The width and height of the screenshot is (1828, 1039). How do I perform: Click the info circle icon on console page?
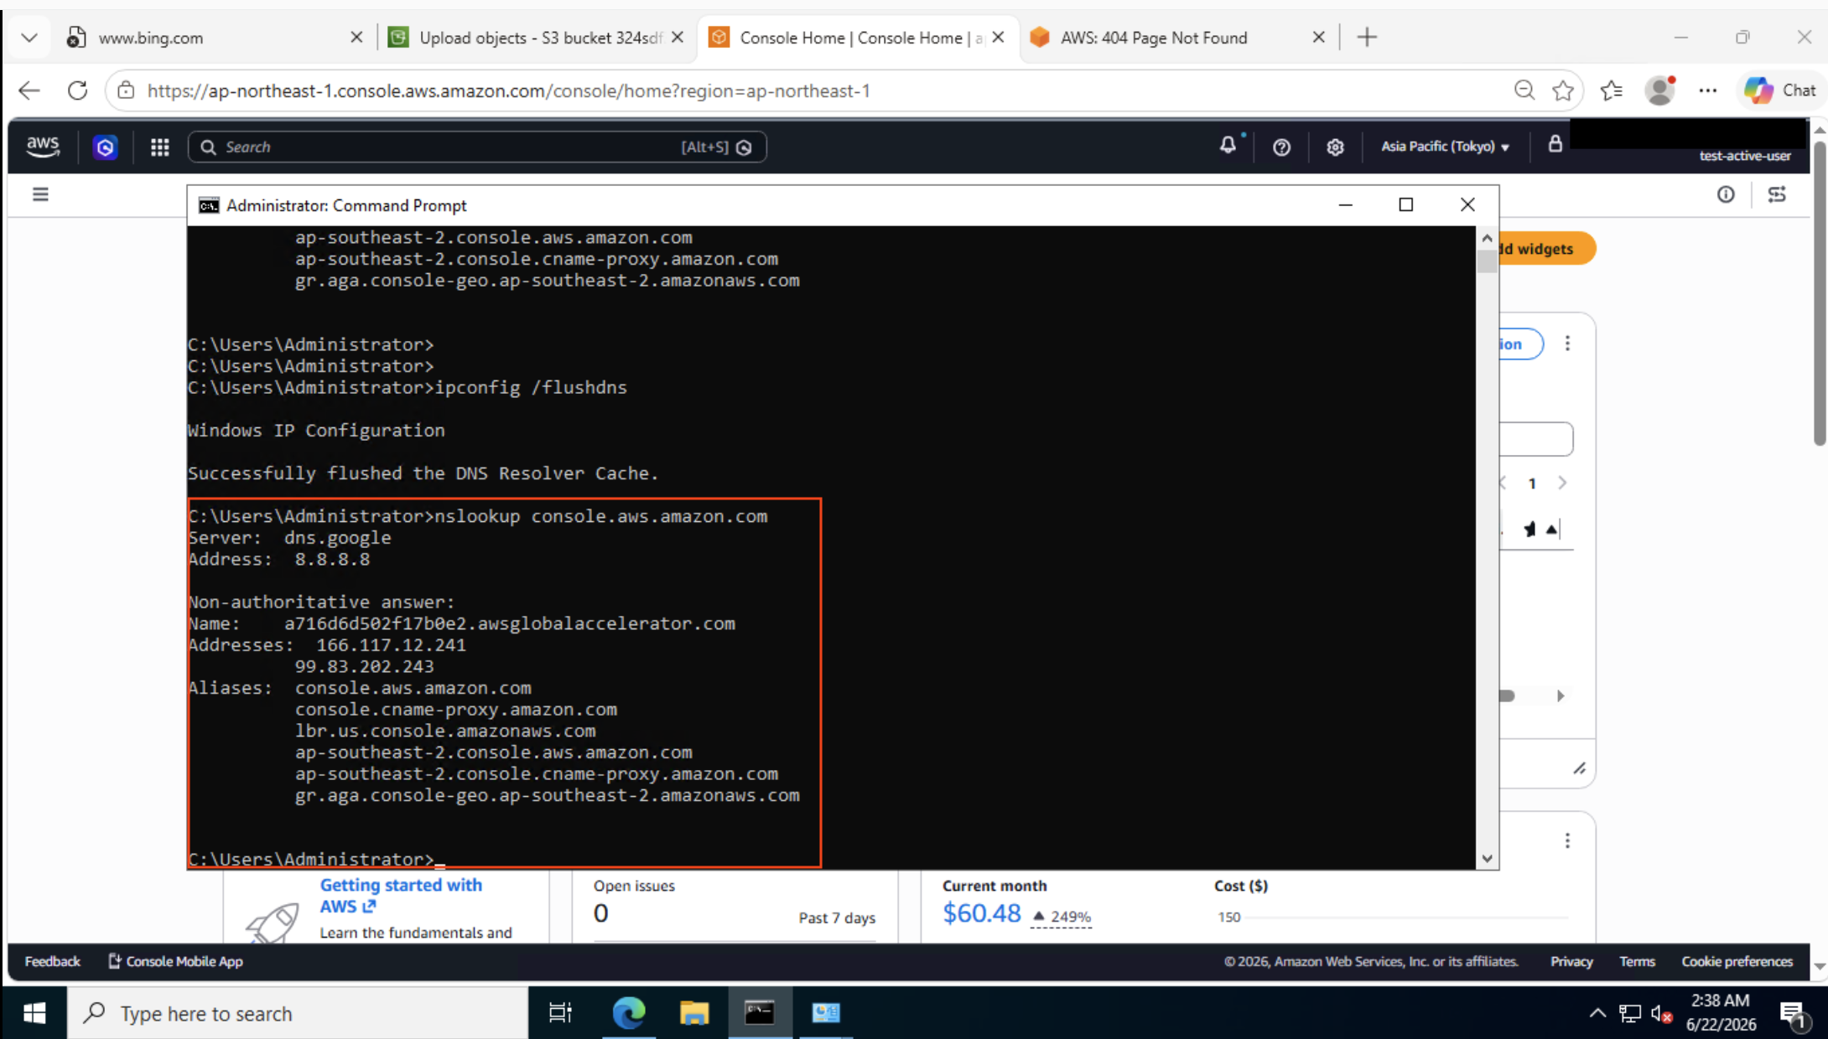point(1726,194)
